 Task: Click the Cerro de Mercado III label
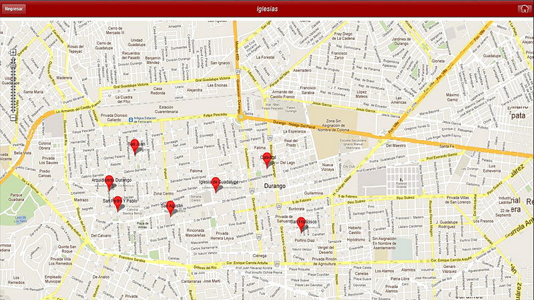coord(115,31)
